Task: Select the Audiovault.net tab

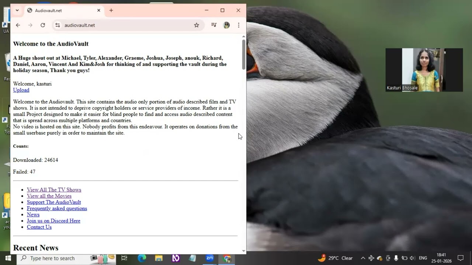Action: pyautogui.click(x=64, y=10)
